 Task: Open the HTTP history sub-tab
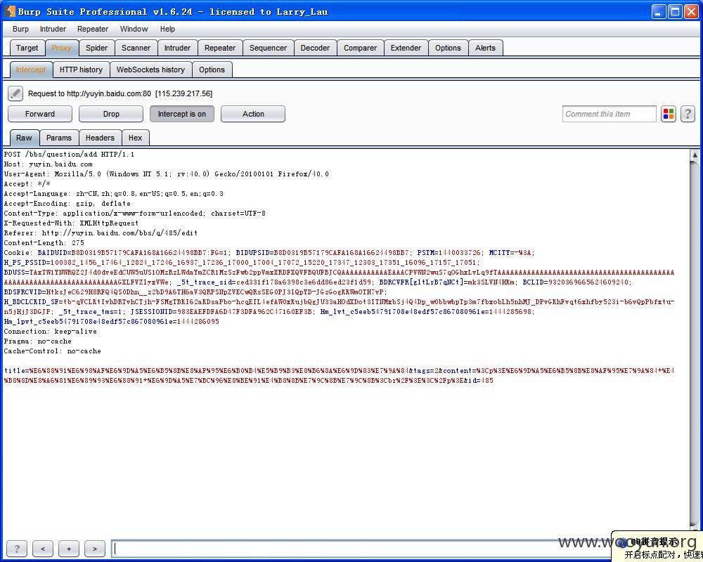[81, 70]
